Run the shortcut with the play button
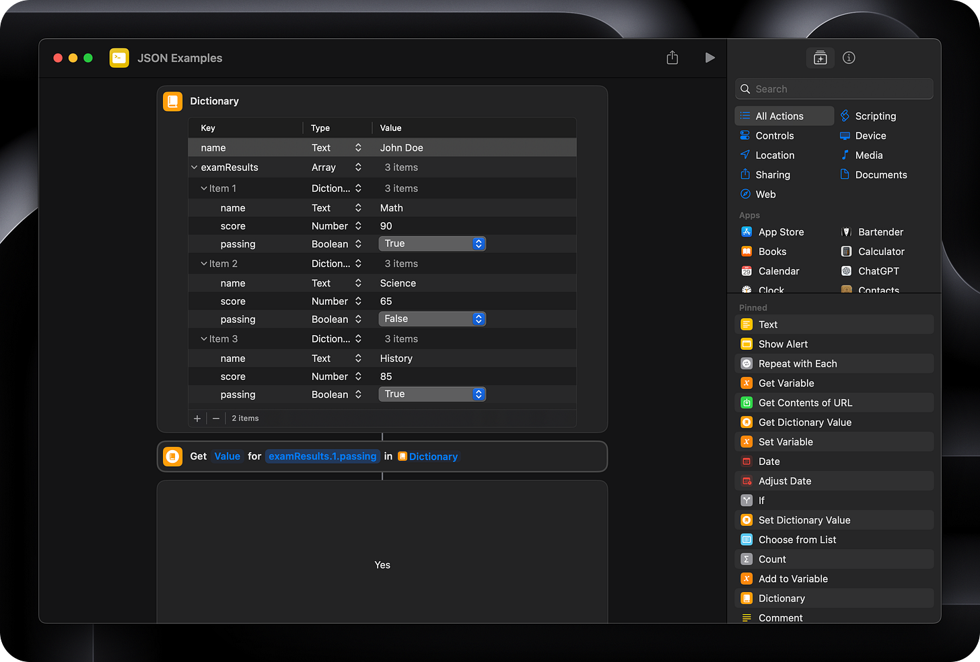 point(709,58)
